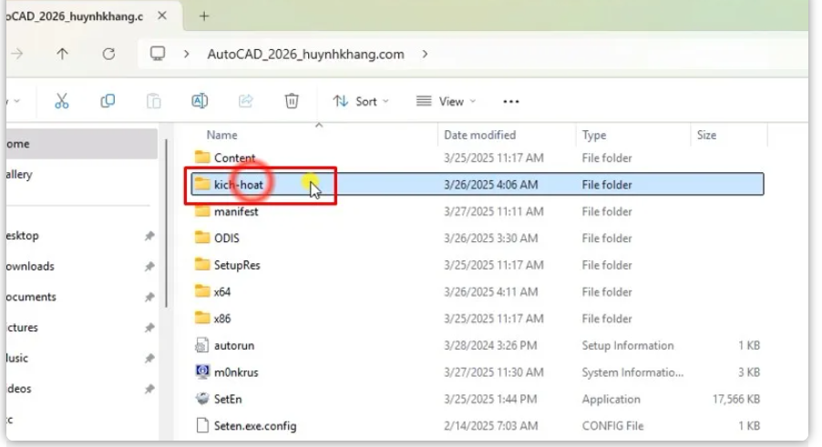Click the Rename icon in toolbar
Screen dimensions: 822x447
coord(200,101)
